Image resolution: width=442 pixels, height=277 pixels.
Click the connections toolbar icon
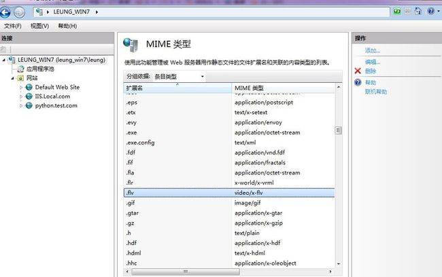(x=3, y=50)
